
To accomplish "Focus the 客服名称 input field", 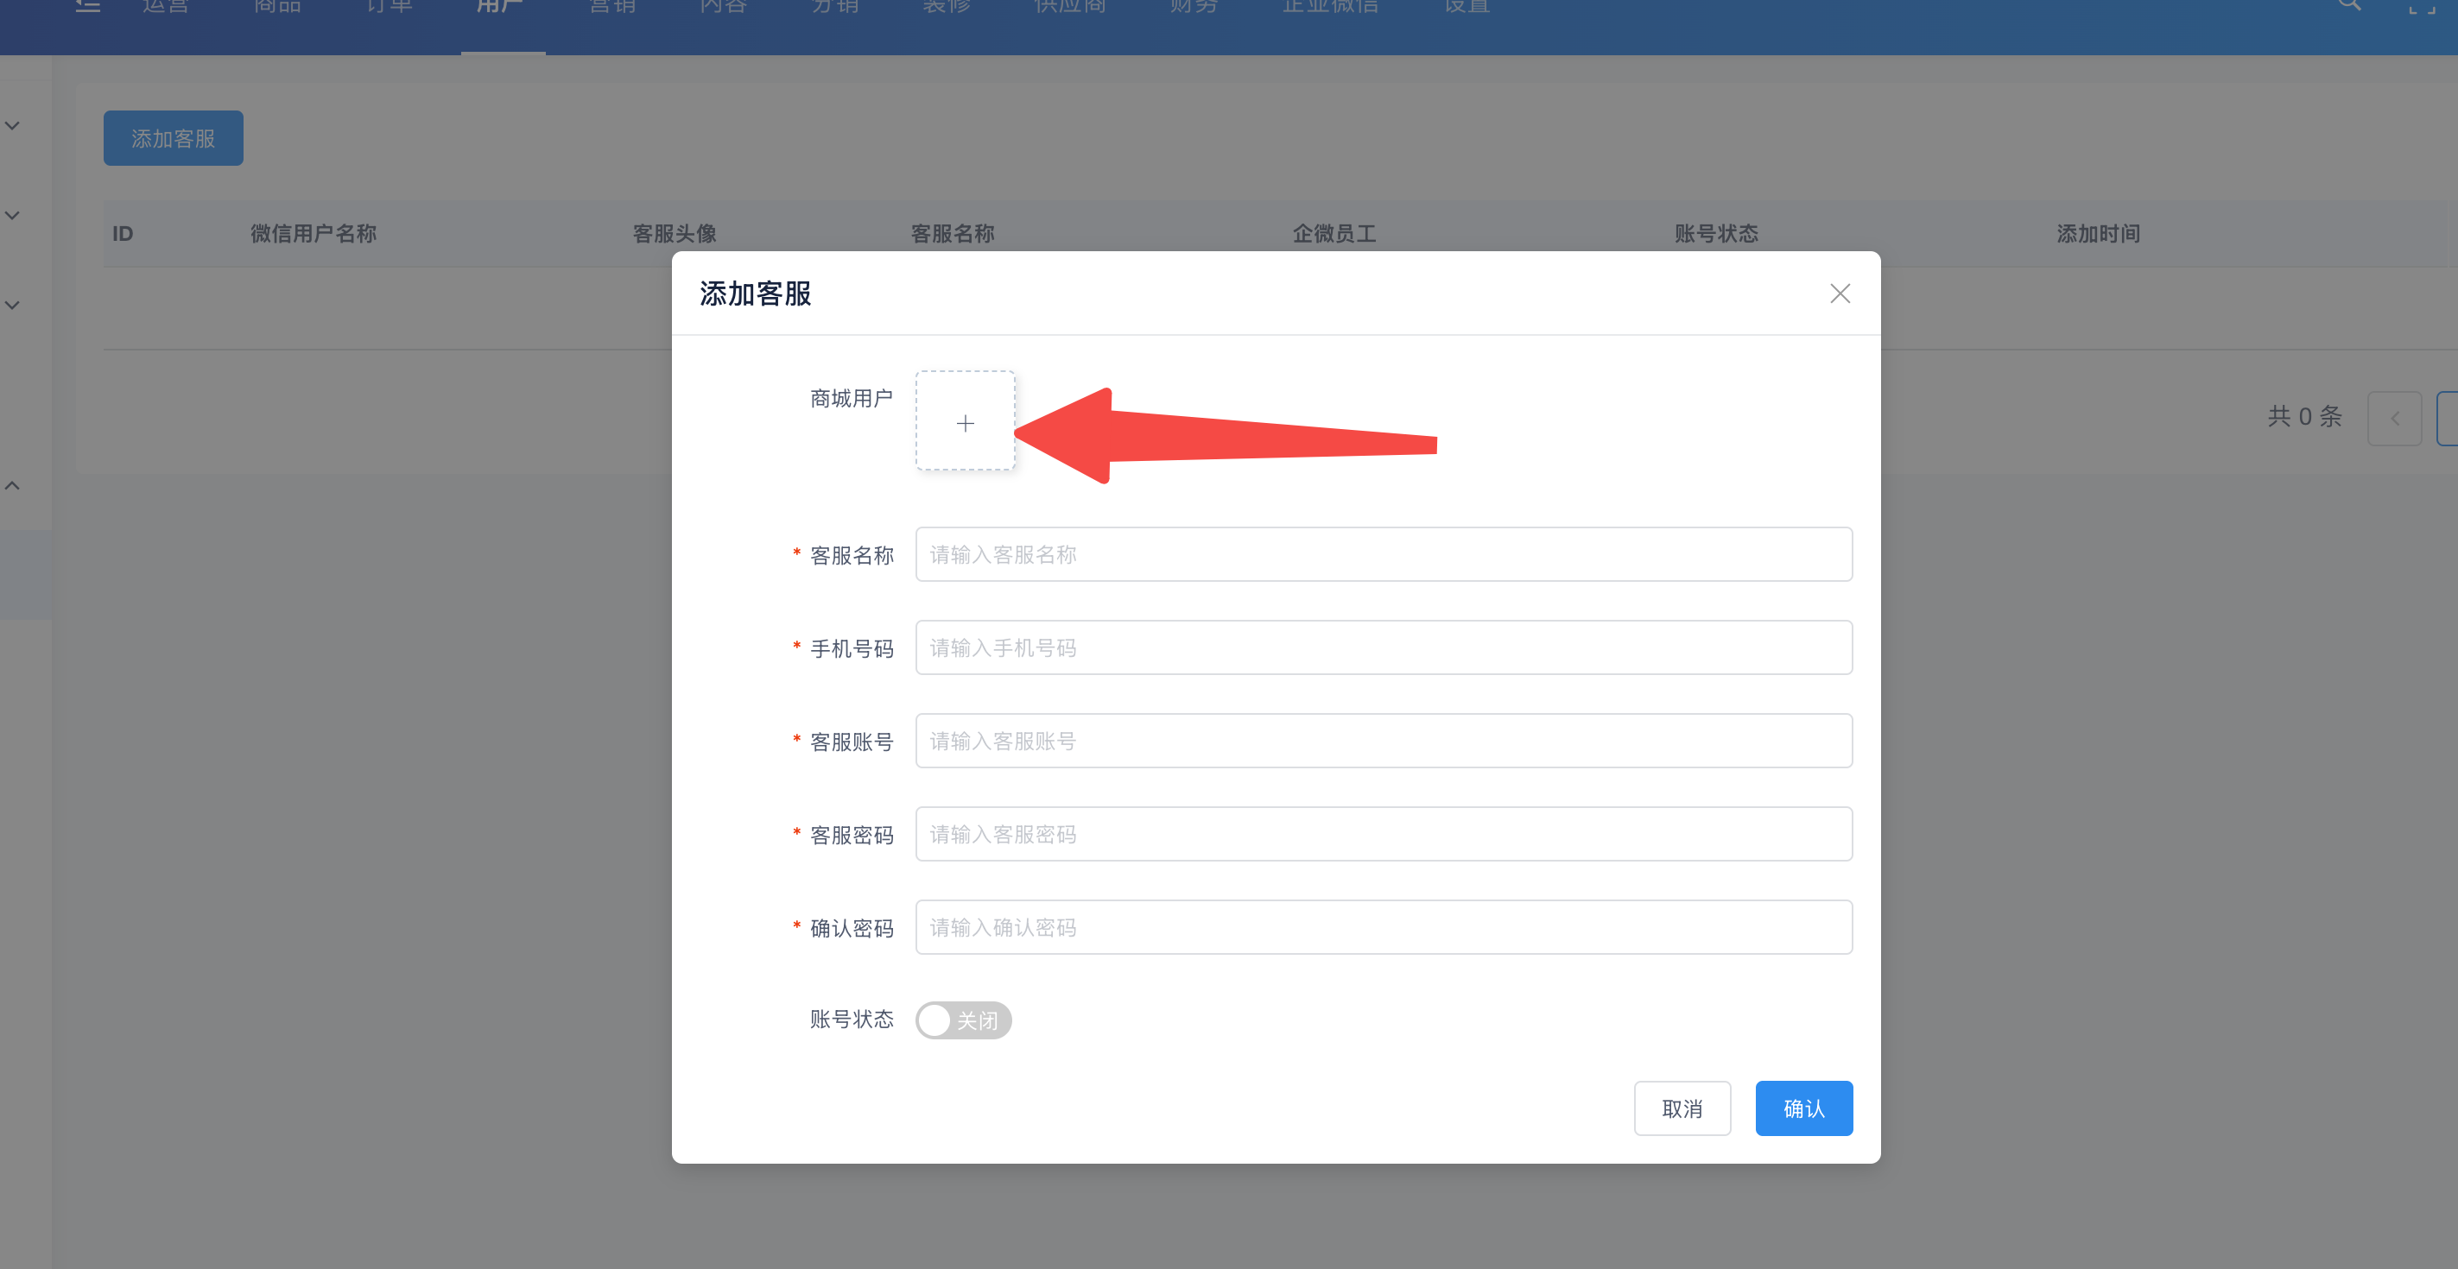I will [x=1383, y=554].
